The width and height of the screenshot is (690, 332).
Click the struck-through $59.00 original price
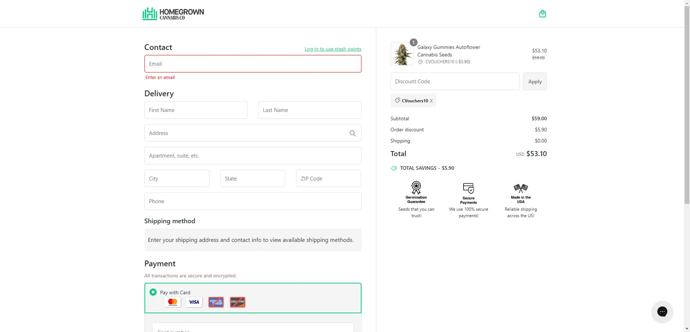point(538,58)
